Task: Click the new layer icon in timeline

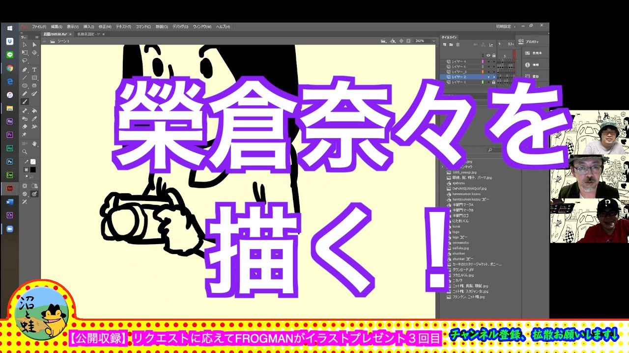Action: 445,45
